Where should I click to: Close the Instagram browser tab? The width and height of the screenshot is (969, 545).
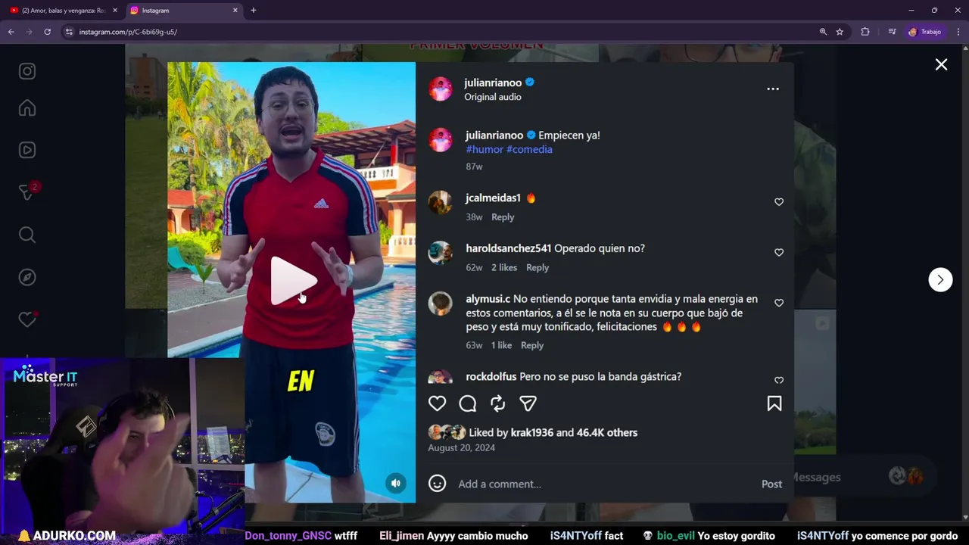click(235, 11)
